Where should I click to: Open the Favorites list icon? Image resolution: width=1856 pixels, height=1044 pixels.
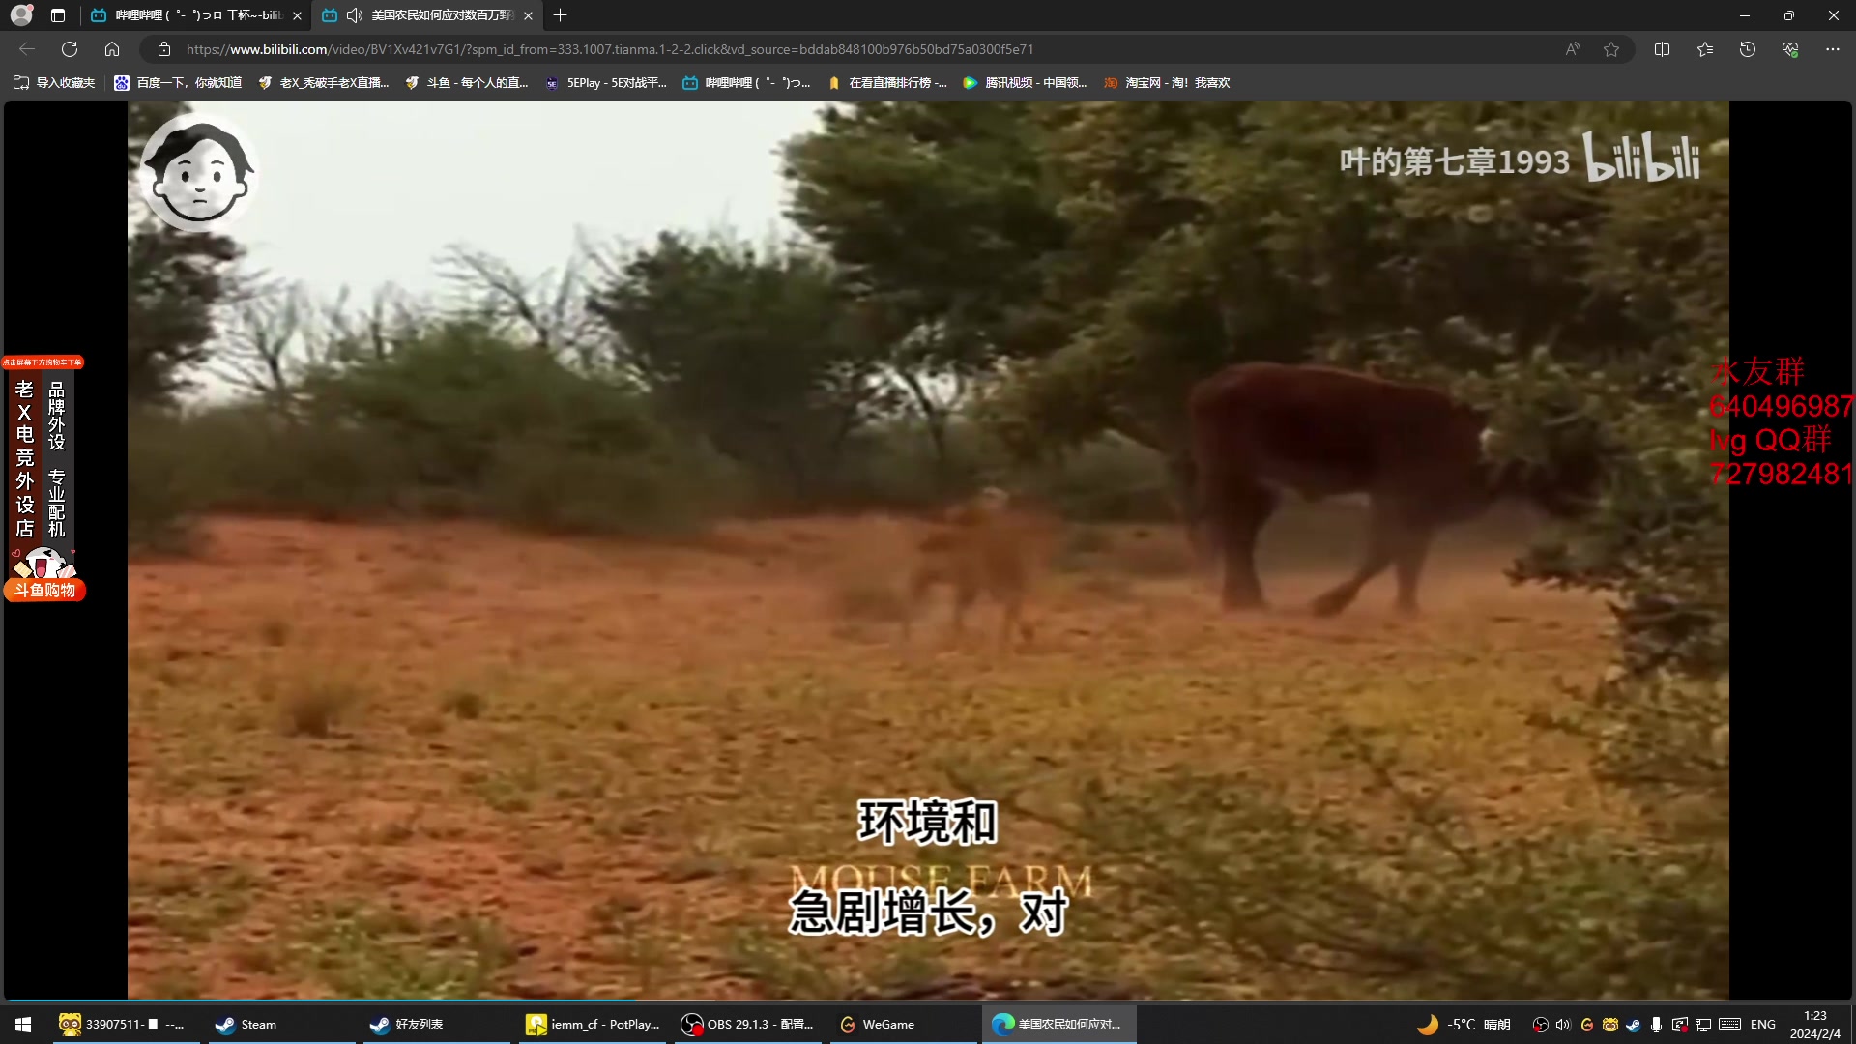click(1704, 48)
